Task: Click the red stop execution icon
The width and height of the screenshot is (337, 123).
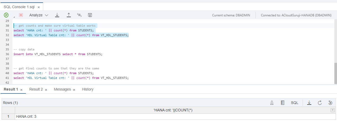Action: 21,15
